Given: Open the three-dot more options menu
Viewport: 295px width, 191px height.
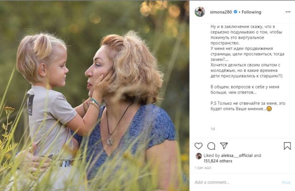Looking at the screenshot, I should [x=288, y=12].
